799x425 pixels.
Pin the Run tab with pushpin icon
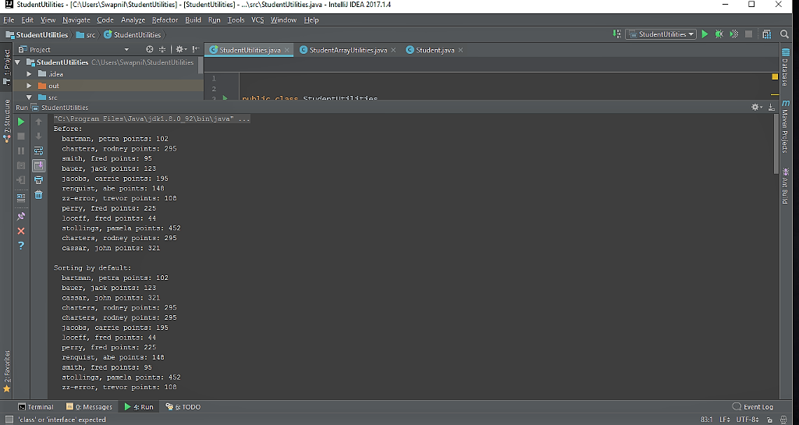click(x=21, y=216)
